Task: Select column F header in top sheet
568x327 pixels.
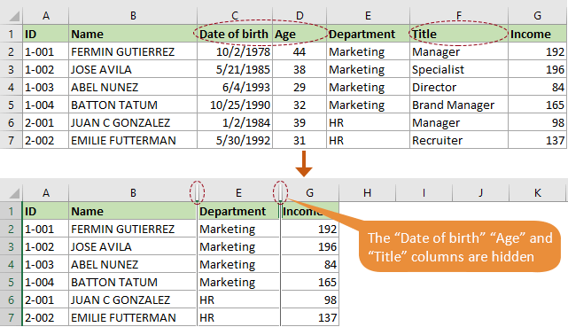Action: [459, 16]
